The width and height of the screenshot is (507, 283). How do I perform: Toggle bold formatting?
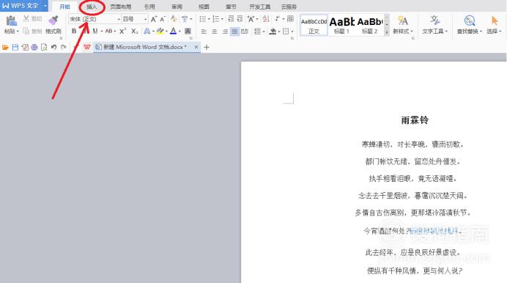pos(74,31)
